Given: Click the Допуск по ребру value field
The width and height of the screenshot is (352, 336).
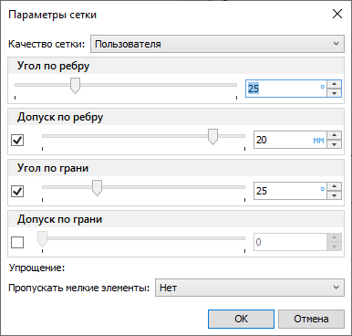Looking at the screenshot, I should click(x=290, y=140).
